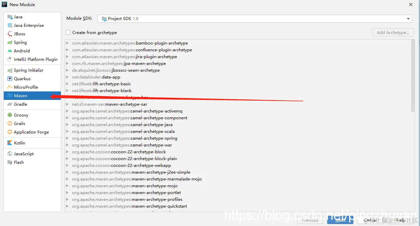420x226 pixels.
Task: Click the Spring Initializr icon
Action: pyautogui.click(x=10, y=70)
